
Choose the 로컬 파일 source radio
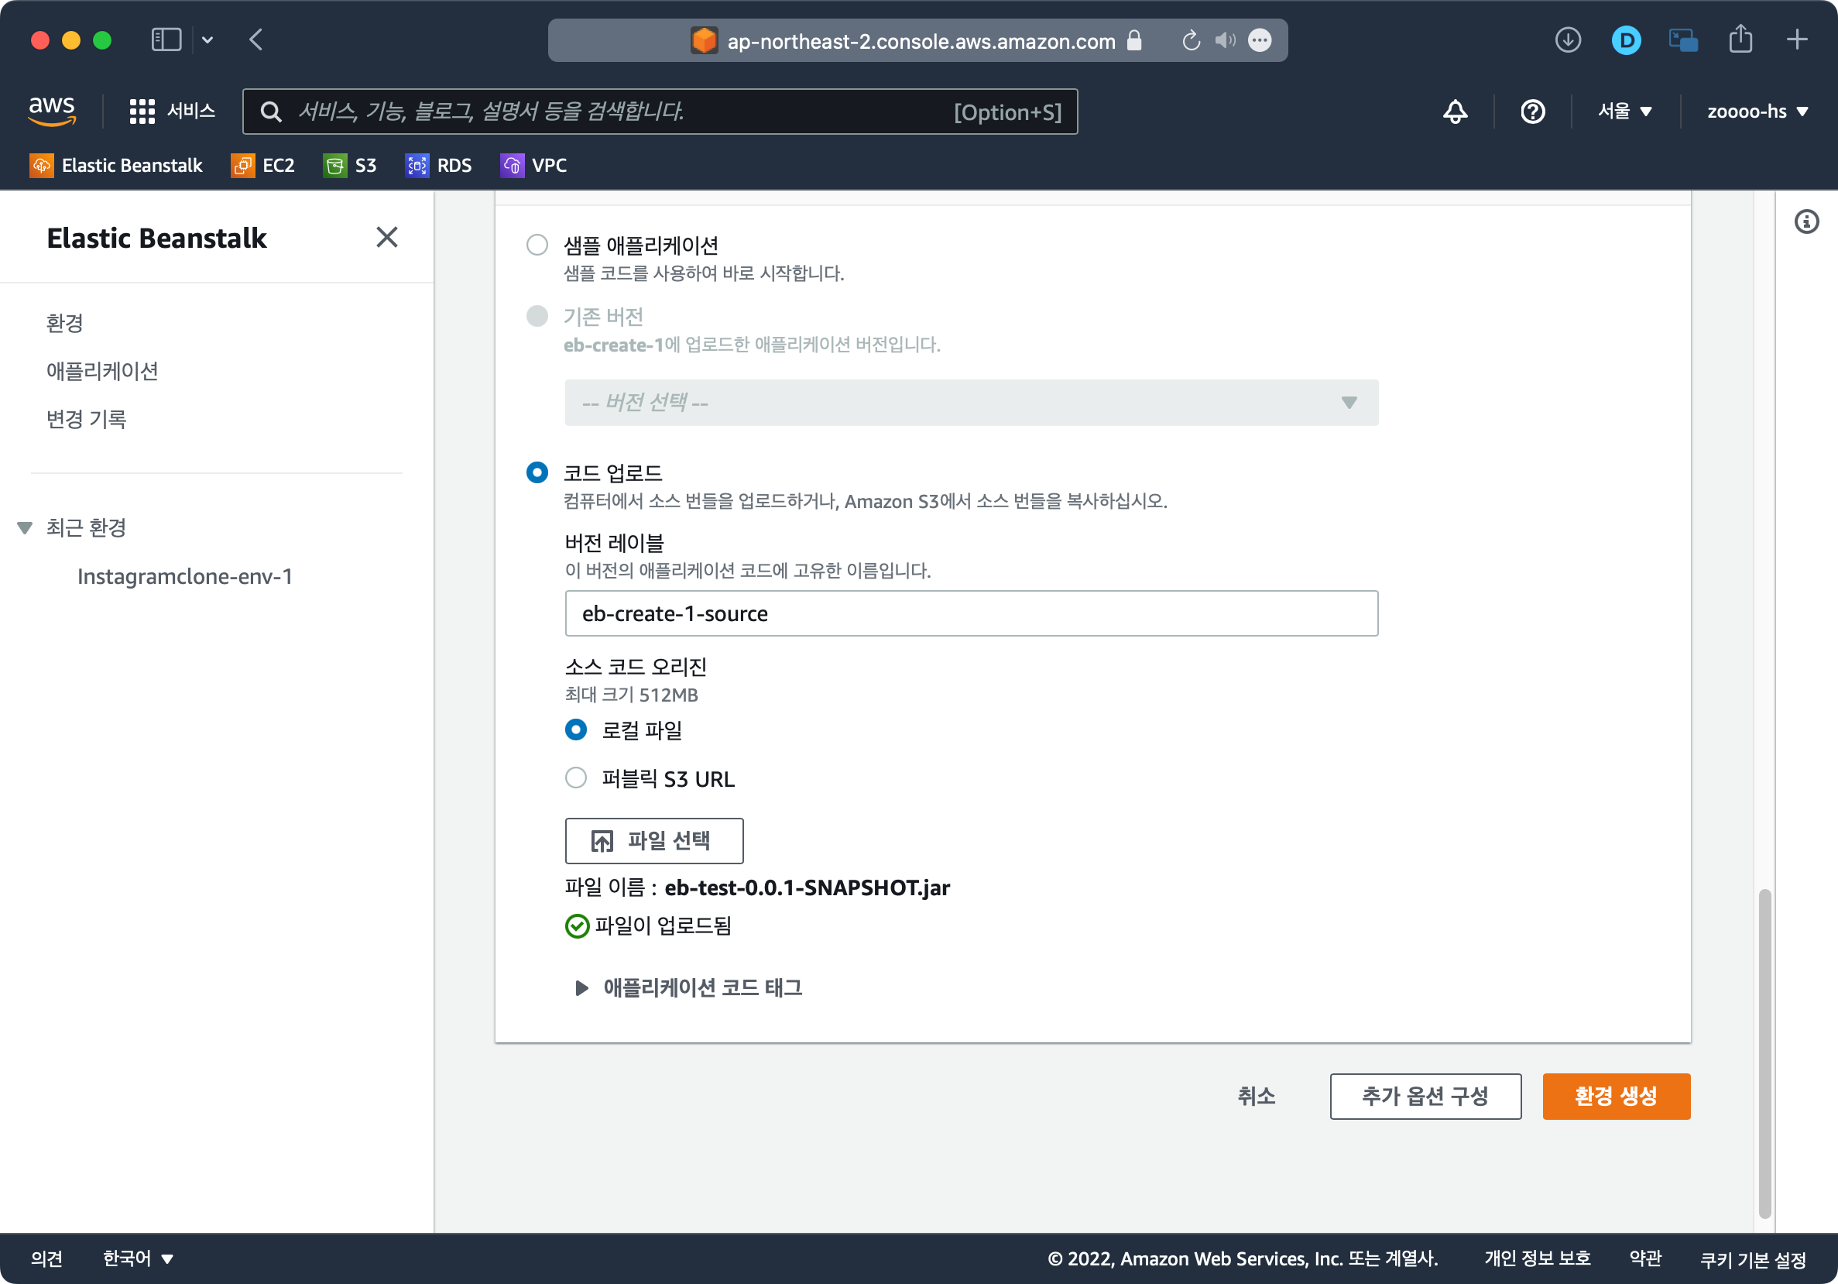[x=575, y=730]
